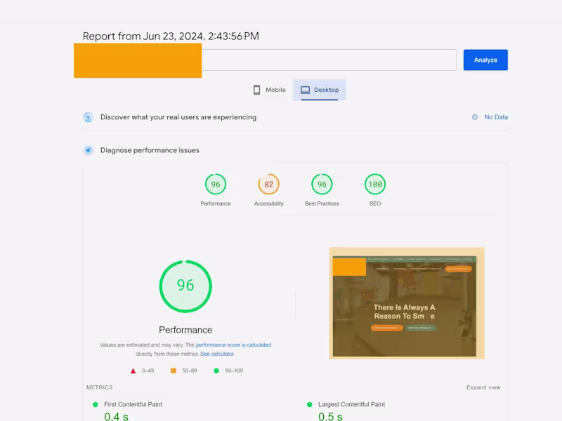Open the page screenshot thumbnail

pyautogui.click(x=407, y=303)
